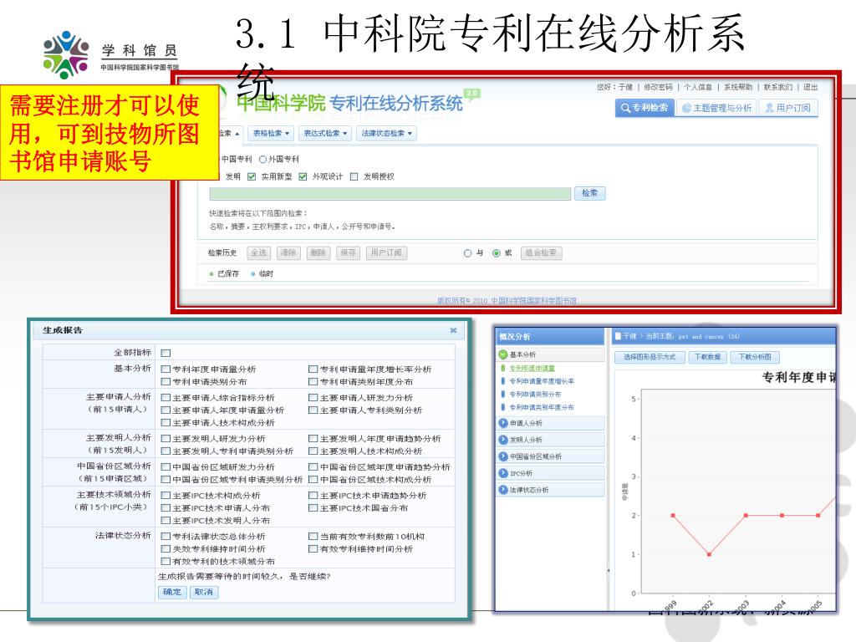Click the 系统帮助 link
This screenshot has width=856, height=642.
point(738,87)
